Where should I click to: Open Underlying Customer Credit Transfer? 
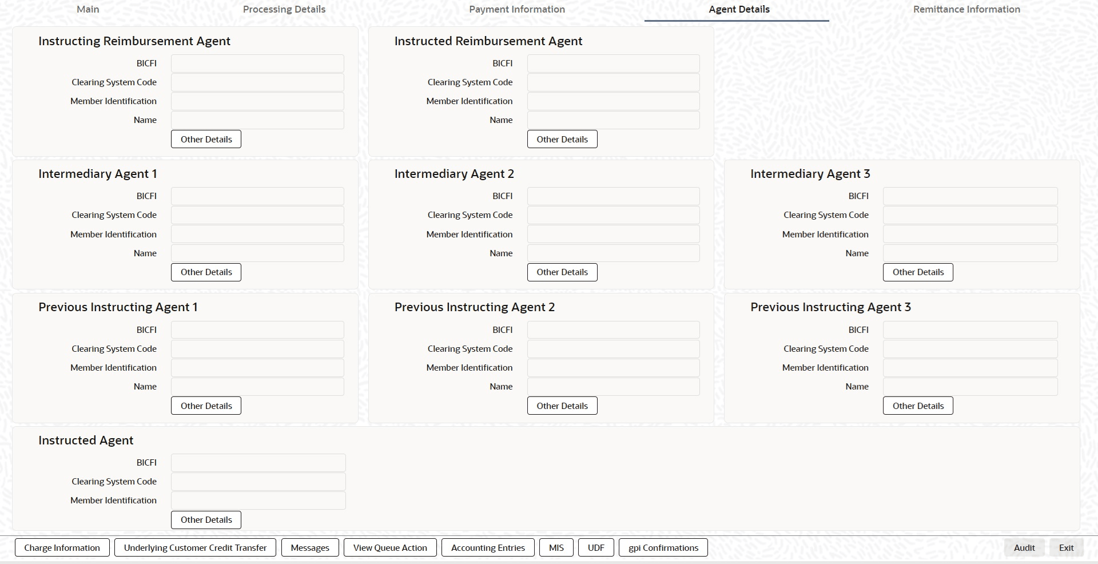click(195, 547)
